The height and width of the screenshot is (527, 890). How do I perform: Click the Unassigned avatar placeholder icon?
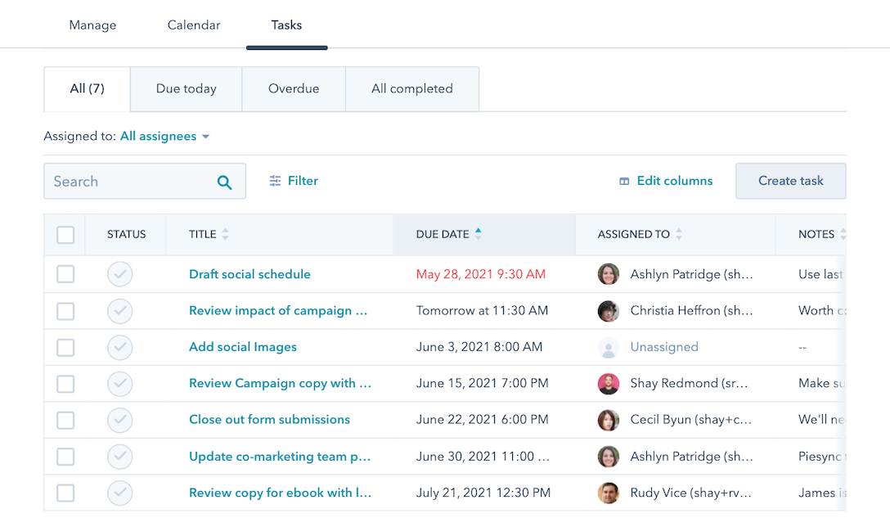(x=608, y=347)
